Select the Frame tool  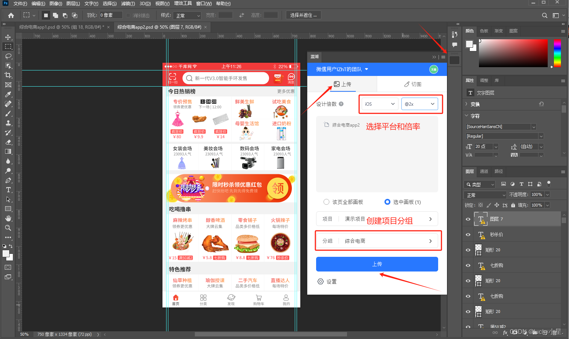(x=8, y=85)
